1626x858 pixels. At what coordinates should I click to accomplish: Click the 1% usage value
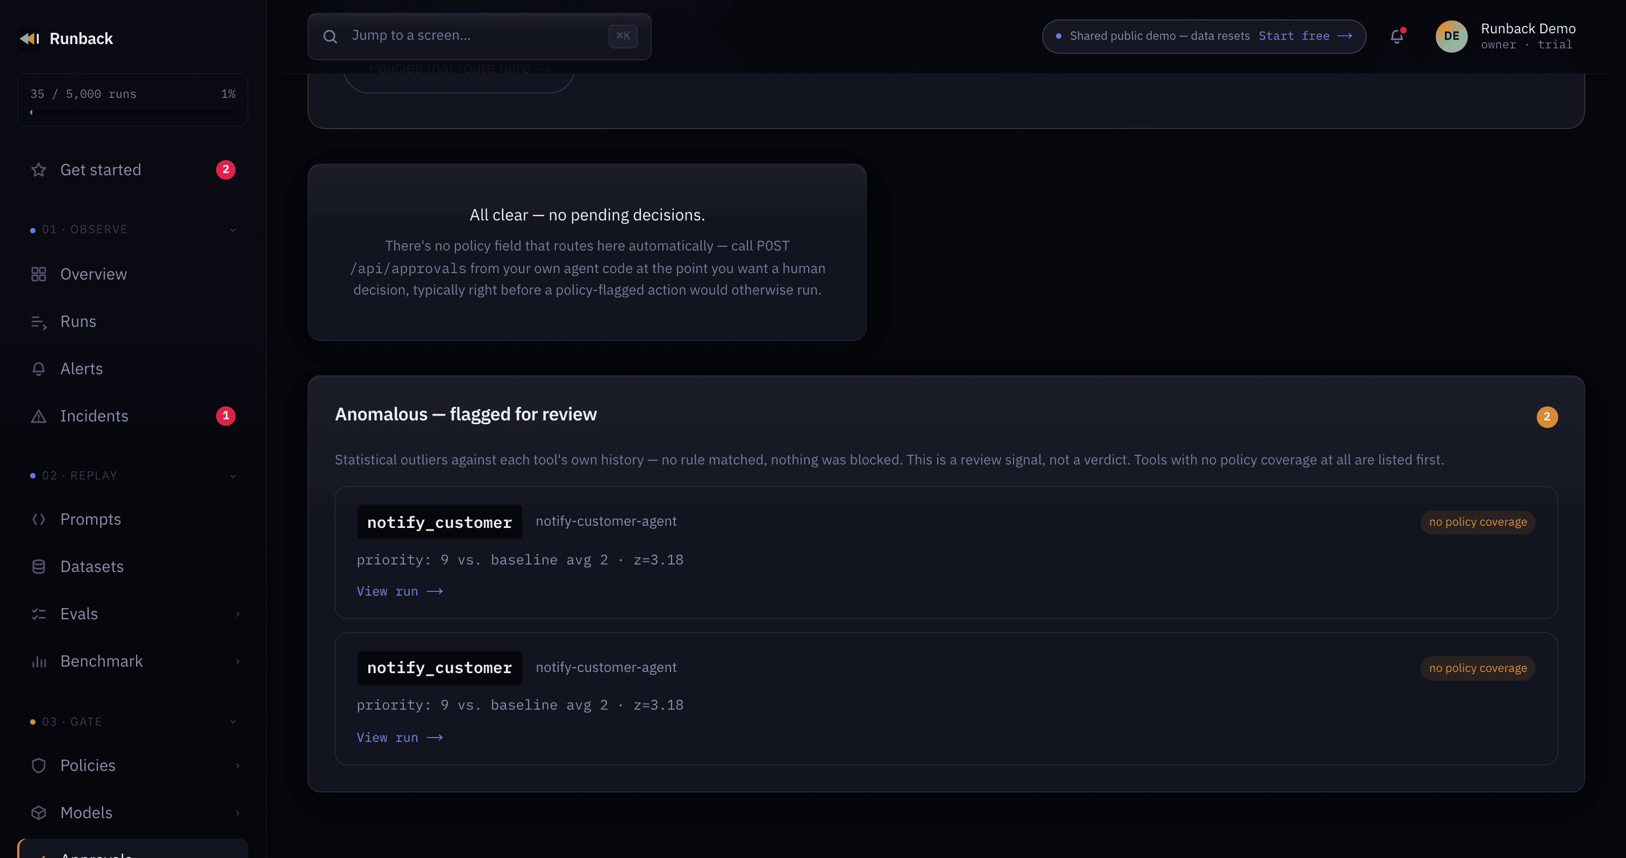[228, 94]
